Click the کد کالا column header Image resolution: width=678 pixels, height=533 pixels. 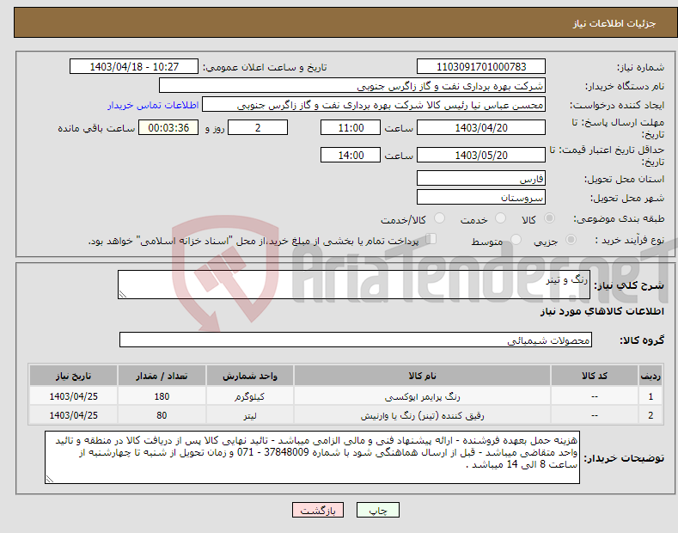pyautogui.click(x=595, y=376)
